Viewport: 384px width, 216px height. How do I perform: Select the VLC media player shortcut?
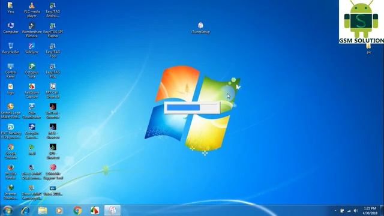tap(32, 10)
